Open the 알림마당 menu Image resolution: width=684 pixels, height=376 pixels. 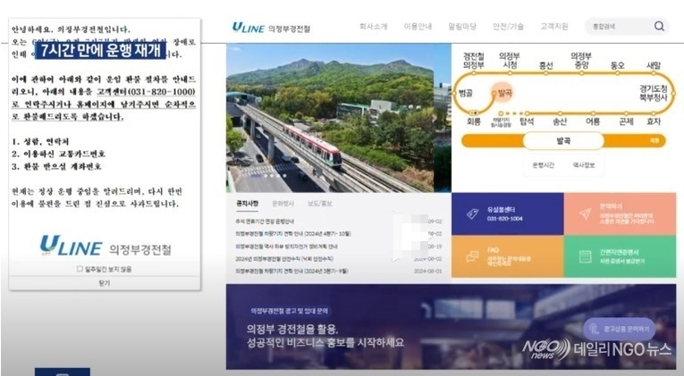tap(462, 27)
